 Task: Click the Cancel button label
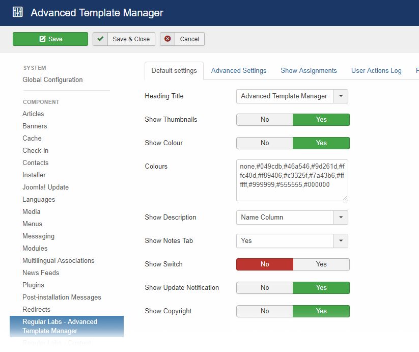pyautogui.click(x=189, y=39)
